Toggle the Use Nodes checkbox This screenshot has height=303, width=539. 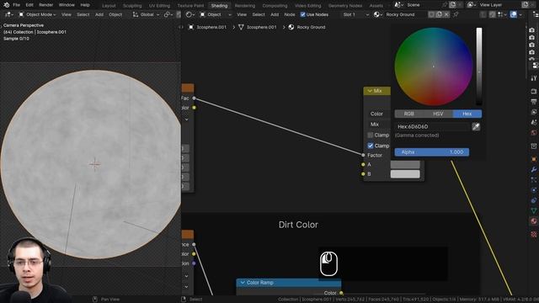coord(303,14)
